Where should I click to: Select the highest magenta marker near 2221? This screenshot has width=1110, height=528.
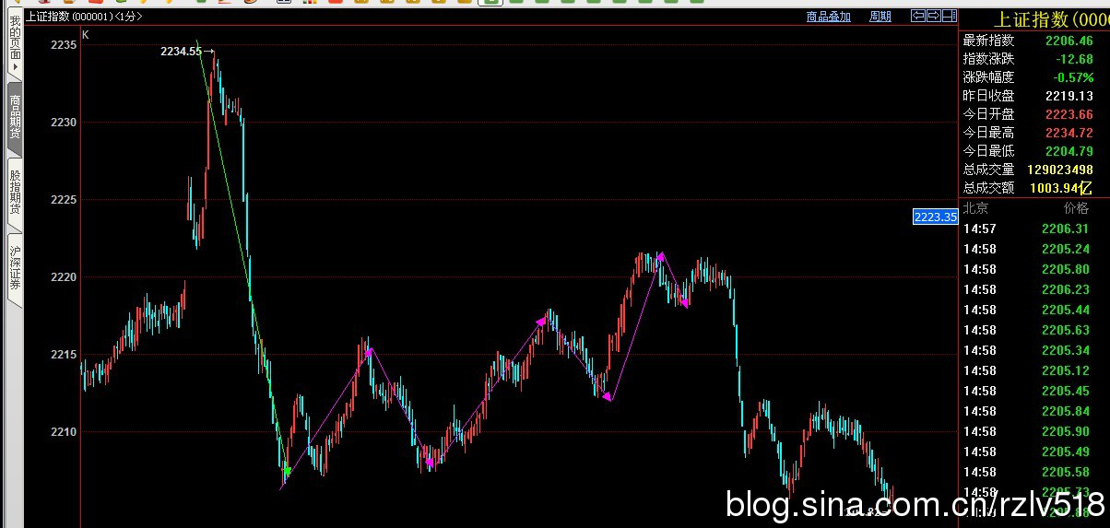point(660,256)
